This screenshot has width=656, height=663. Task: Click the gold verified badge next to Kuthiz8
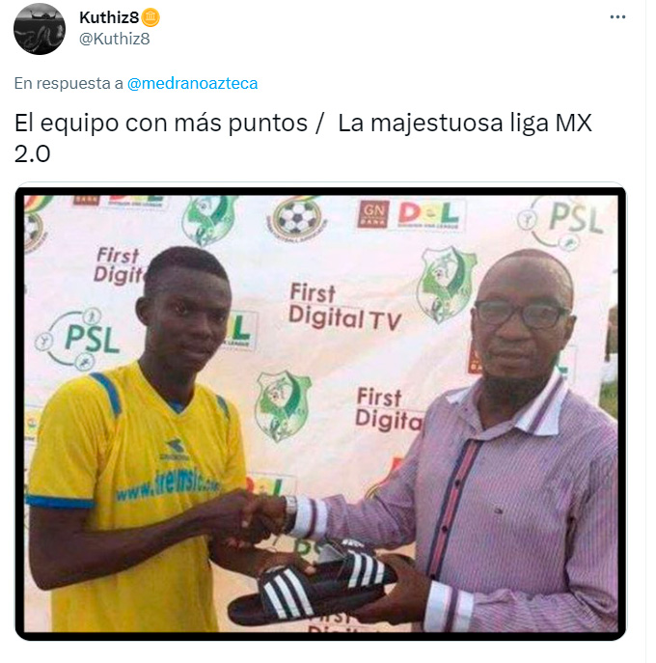pyautogui.click(x=150, y=17)
